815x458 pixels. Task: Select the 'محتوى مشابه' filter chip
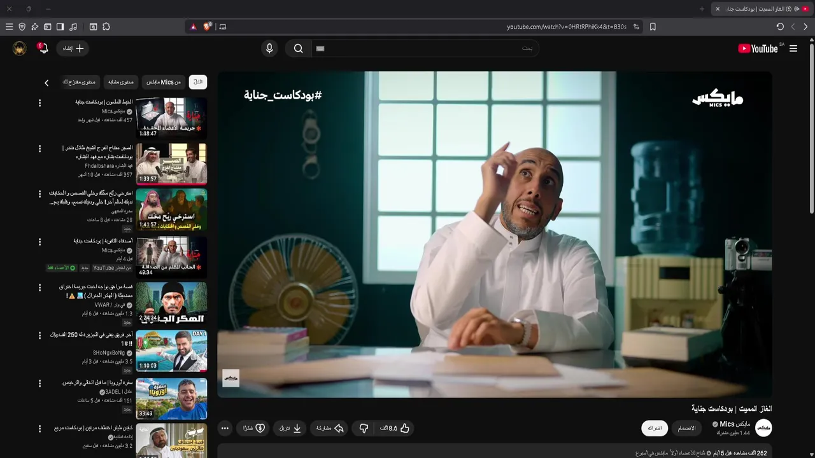point(121,82)
